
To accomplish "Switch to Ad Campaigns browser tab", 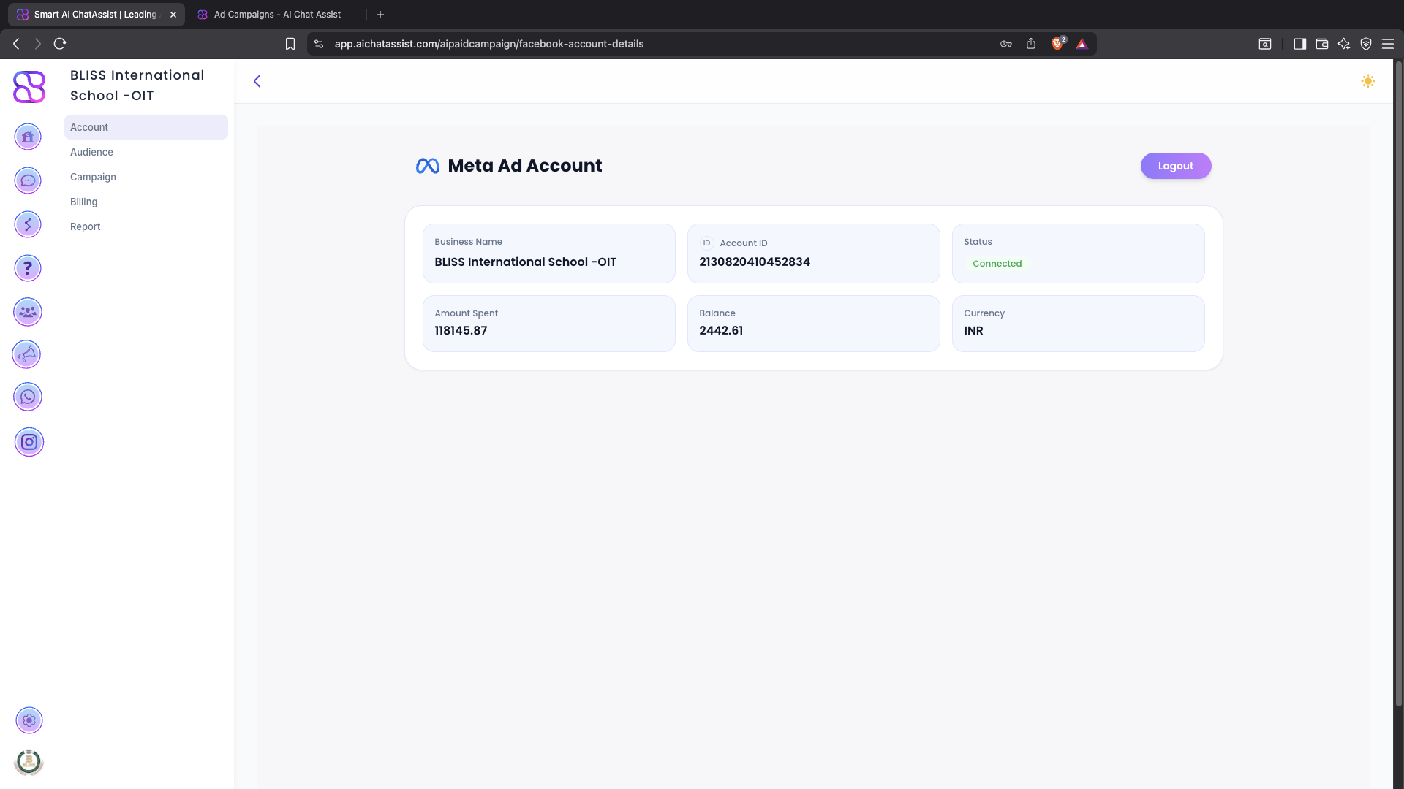I will (276, 15).
